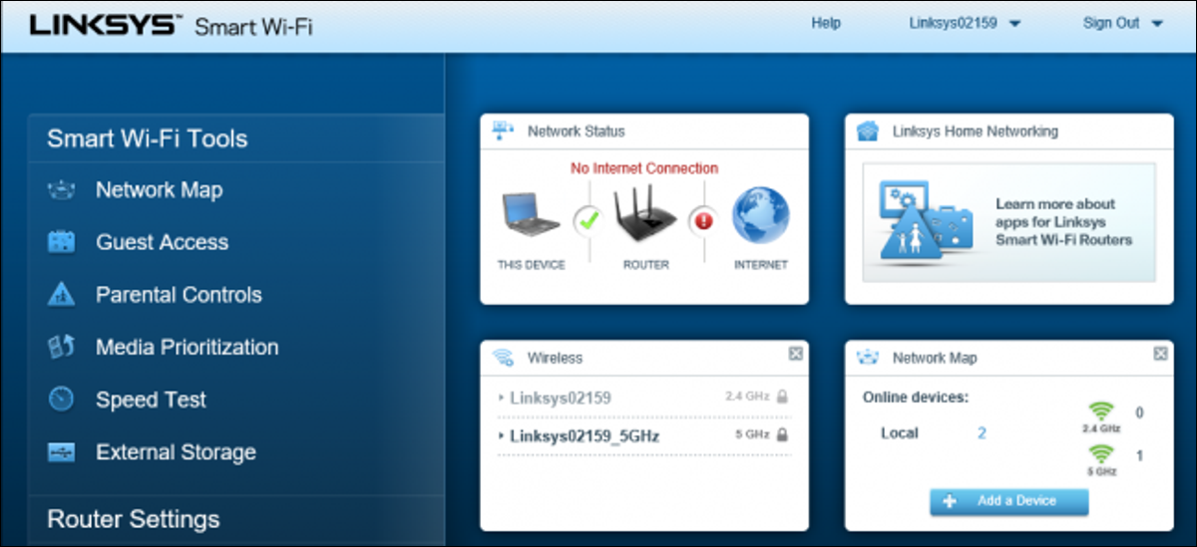Open External Storage settings

coord(176,452)
